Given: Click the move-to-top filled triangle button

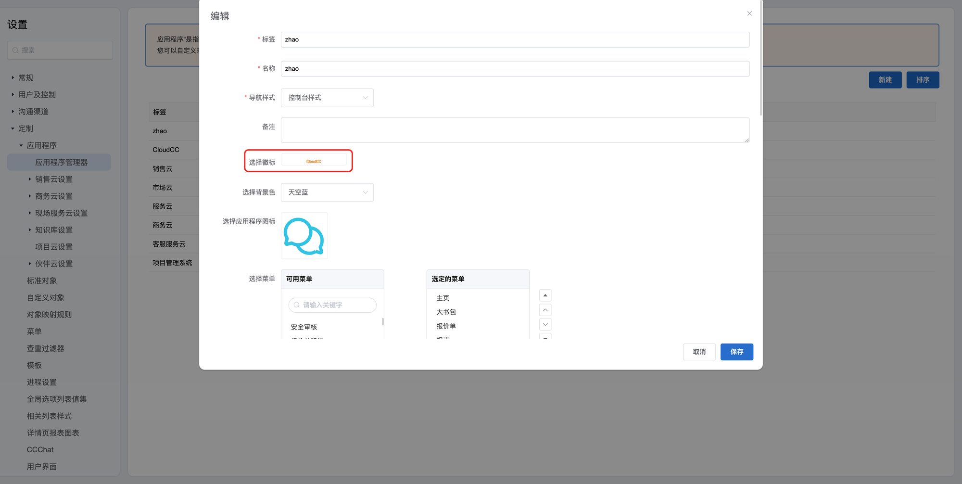Looking at the screenshot, I should coord(545,295).
